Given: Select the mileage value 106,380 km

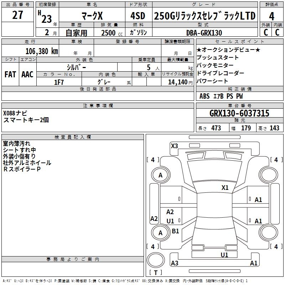Looking at the screenshot, I should pos(42,51).
